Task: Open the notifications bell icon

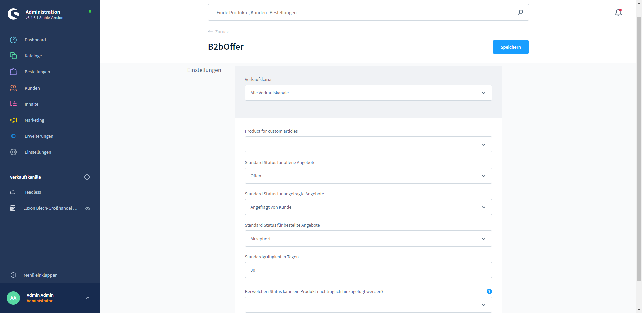Action: 618,13
